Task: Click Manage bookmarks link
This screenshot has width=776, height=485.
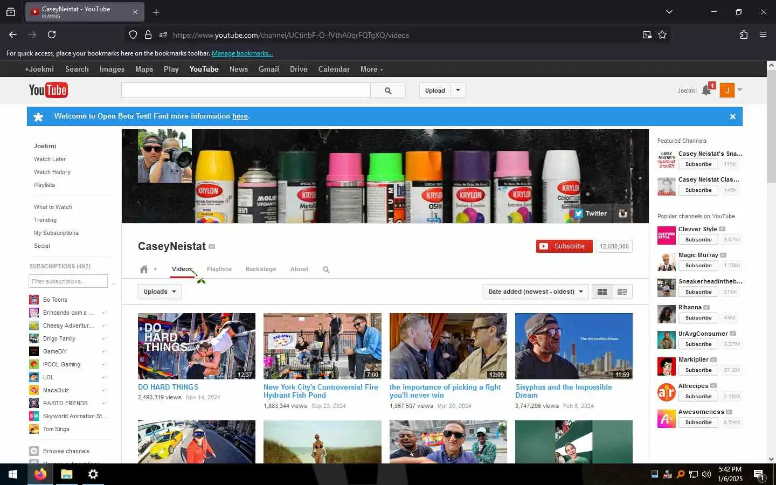Action: pyautogui.click(x=242, y=53)
